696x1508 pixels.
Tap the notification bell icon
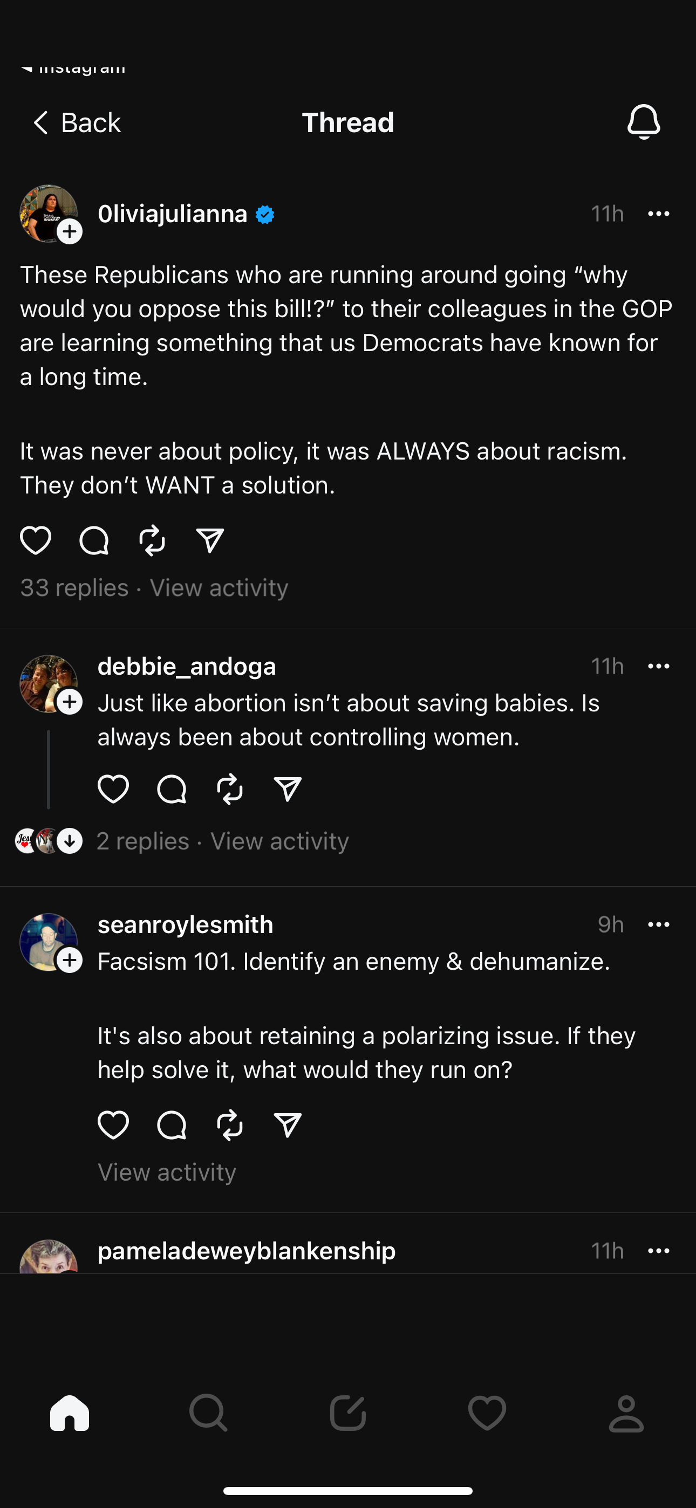643,122
